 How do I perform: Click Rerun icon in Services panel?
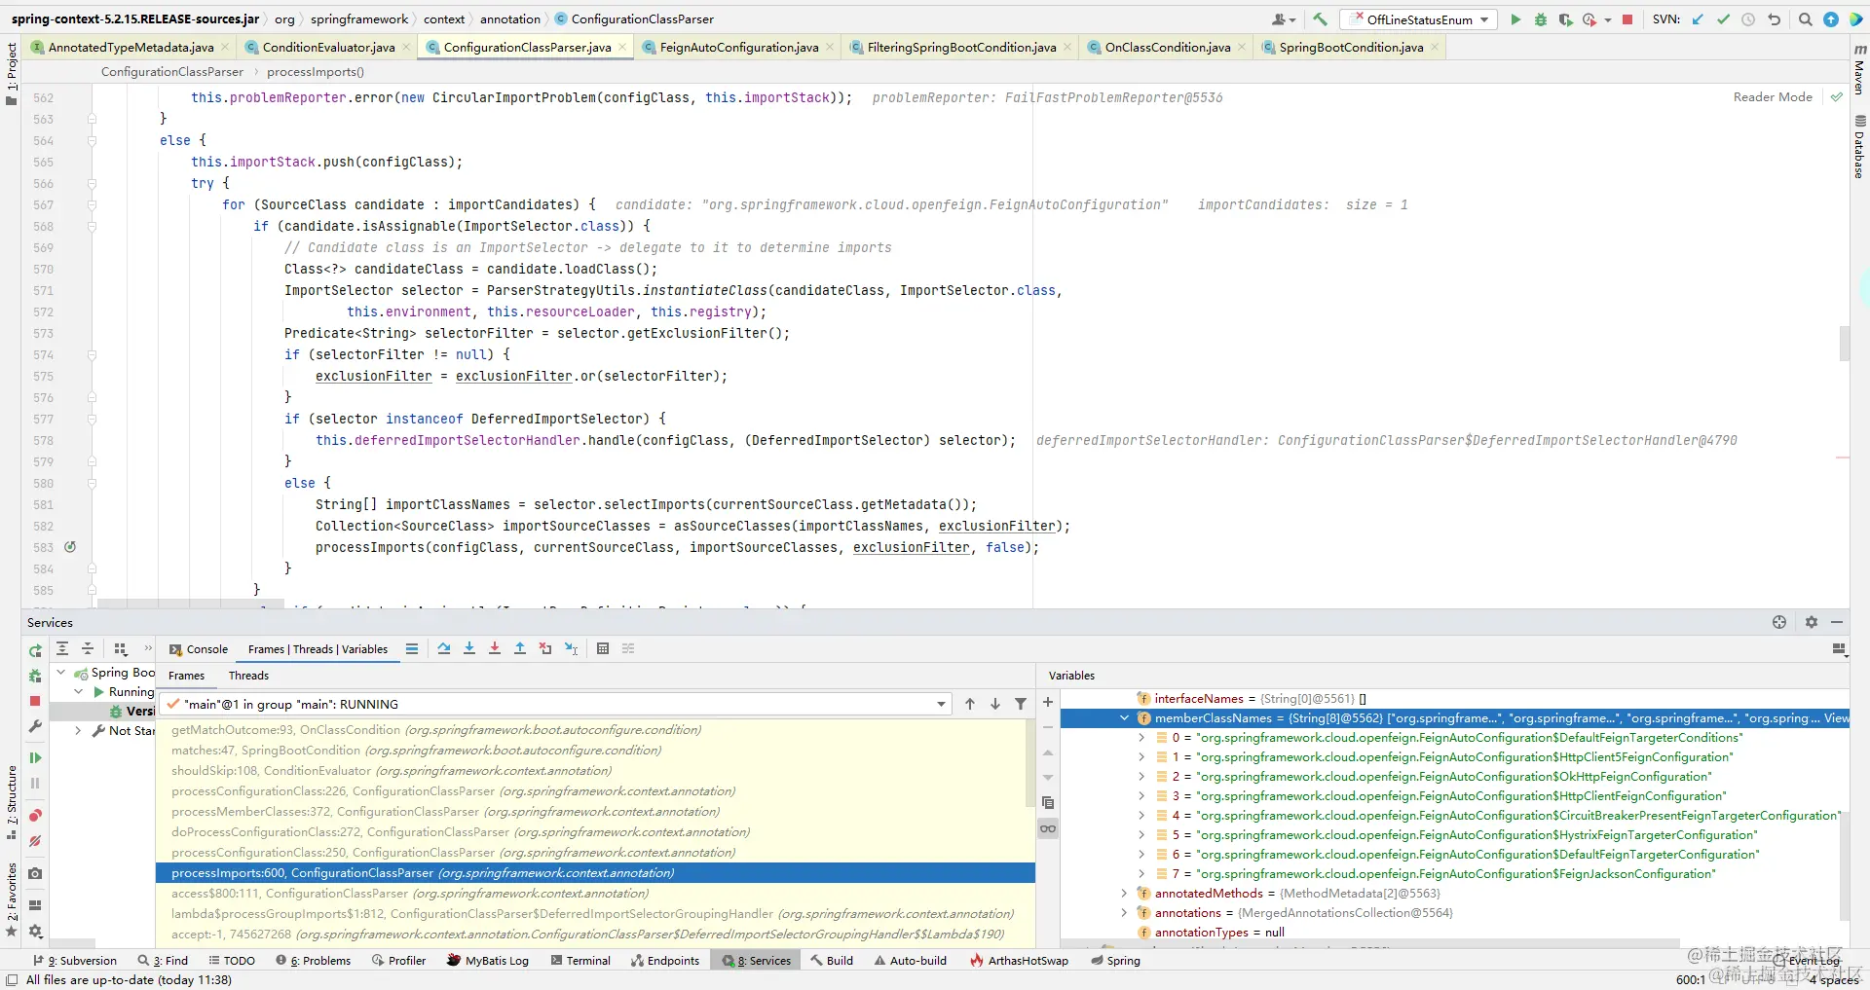pyautogui.click(x=35, y=650)
